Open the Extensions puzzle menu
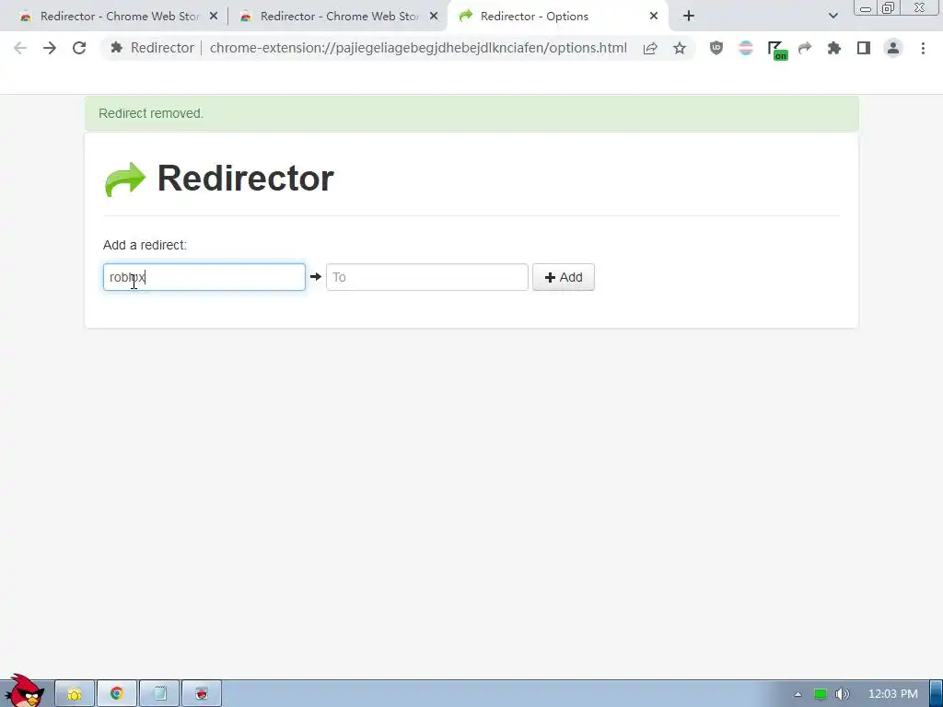943x707 pixels. [x=834, y=48]
